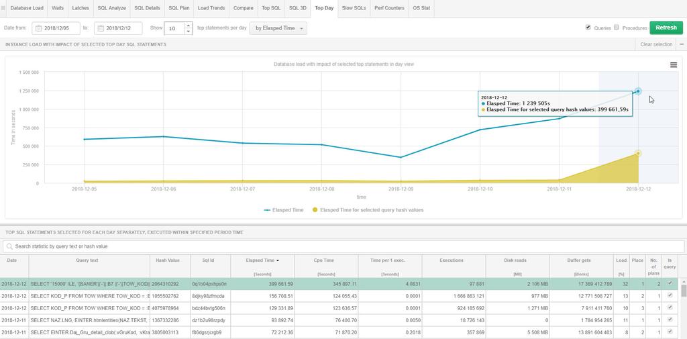Open the Compare tab
The image size is (687, 339).
point(243,8)
